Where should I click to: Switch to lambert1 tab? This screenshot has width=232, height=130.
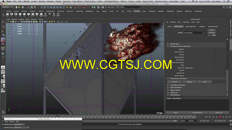[202, 27]
